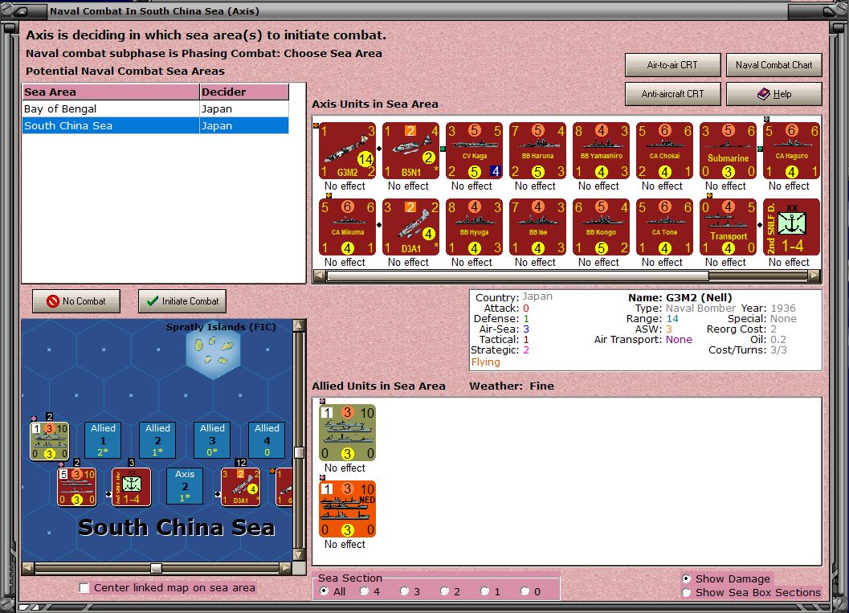Click the BB Ise battleship counter
Screen dimensions: 849x613
pyautogui.click(x=537, y=227)
